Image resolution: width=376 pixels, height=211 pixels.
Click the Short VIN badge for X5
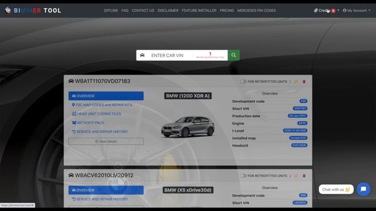[x=300, y=203]
